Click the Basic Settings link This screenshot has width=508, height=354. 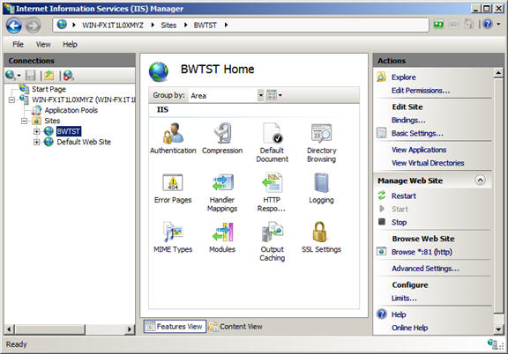(417, 133)
